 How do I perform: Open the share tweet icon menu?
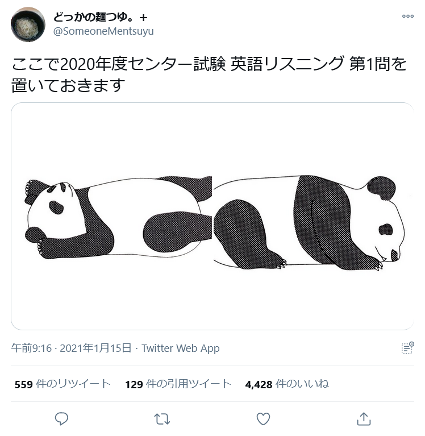click(363, 419)
